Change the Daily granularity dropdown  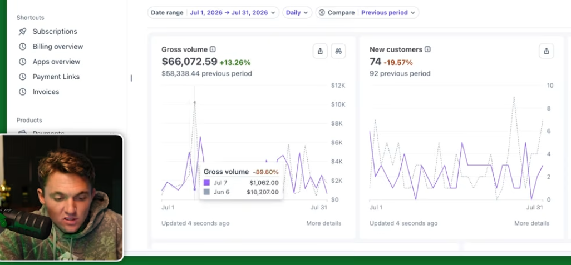pos(297,12)
